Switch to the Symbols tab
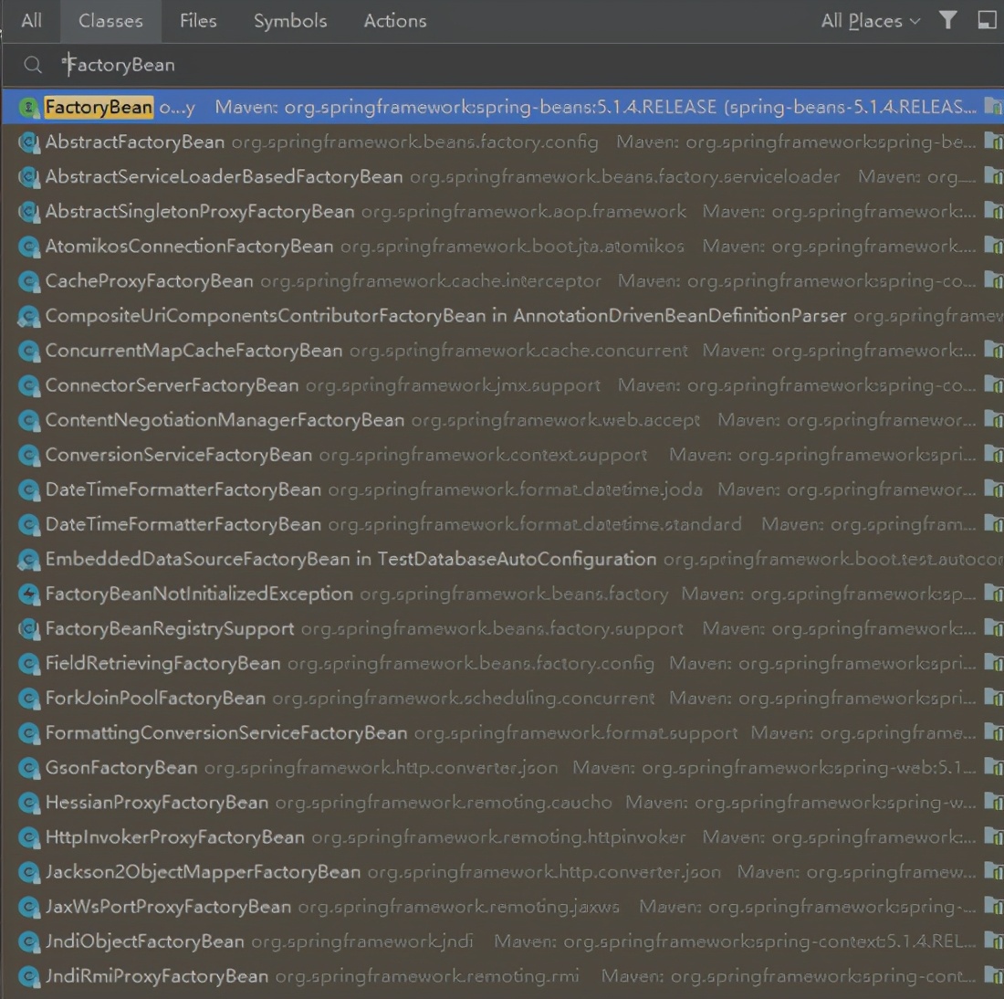Viewport: 1004px width, 999px height. (x=290, y=21)
